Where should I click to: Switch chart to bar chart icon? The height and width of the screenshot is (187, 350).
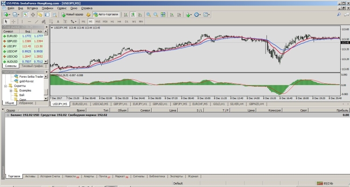(126, 15)
